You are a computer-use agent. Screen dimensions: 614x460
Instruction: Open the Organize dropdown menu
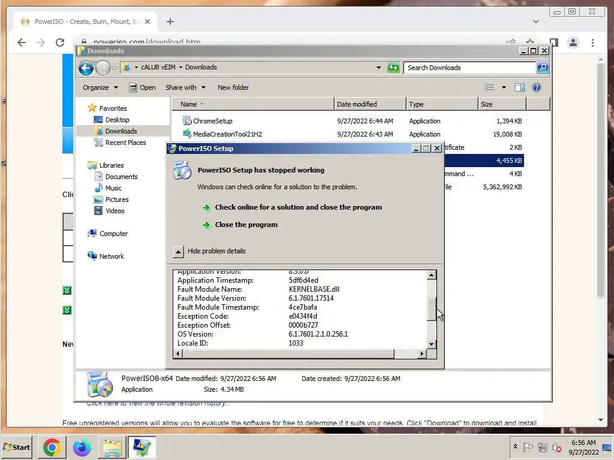[100, 87]
